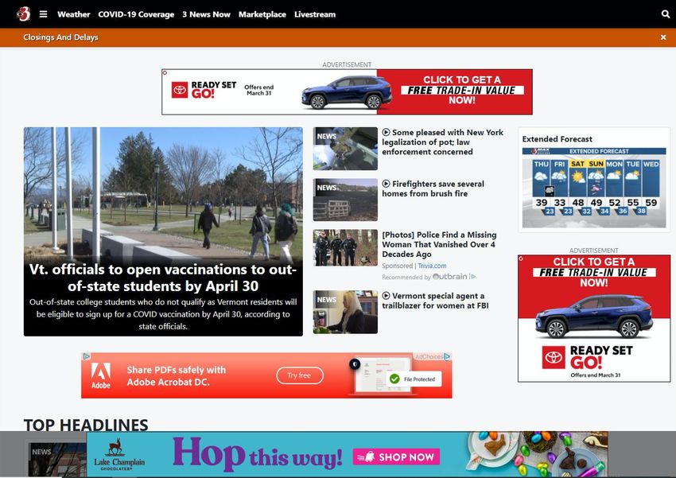Click the Toyota logo in the top banner ad
This screenshot has width=676, height=478.
pos(180,90)
